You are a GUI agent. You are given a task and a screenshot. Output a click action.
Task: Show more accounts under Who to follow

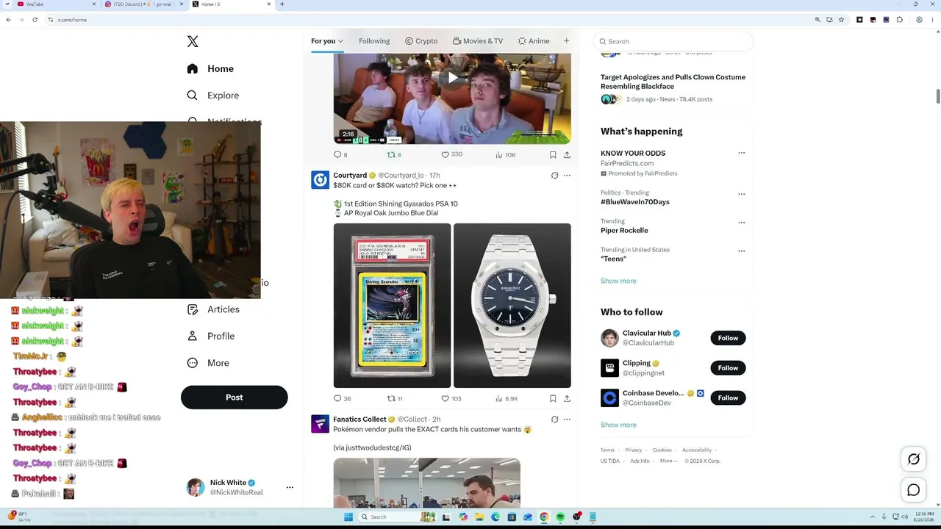click(618, 425)
